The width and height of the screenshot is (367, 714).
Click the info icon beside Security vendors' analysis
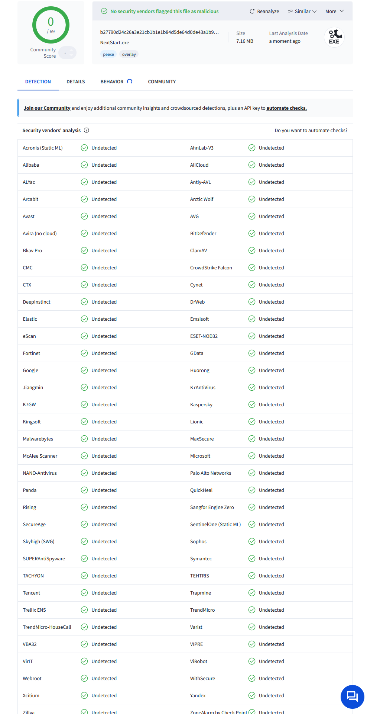[x=87, y=130]
